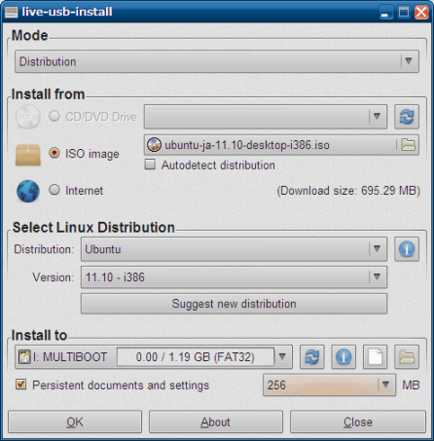
Task: Click the CD/DVD disc icon
Action: (28, 117)
